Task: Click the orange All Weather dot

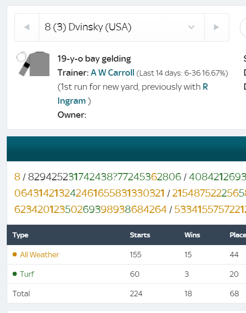Action: 14,254
